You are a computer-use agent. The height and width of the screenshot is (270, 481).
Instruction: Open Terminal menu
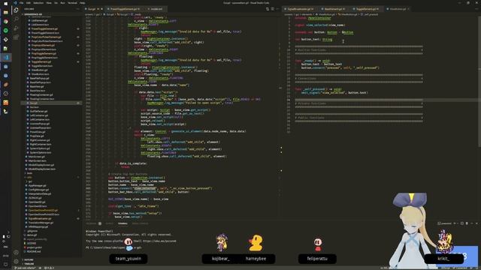72,3
